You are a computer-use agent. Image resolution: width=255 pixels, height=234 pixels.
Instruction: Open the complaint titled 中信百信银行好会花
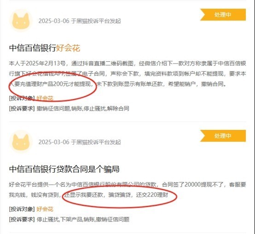tap(45, 48)
